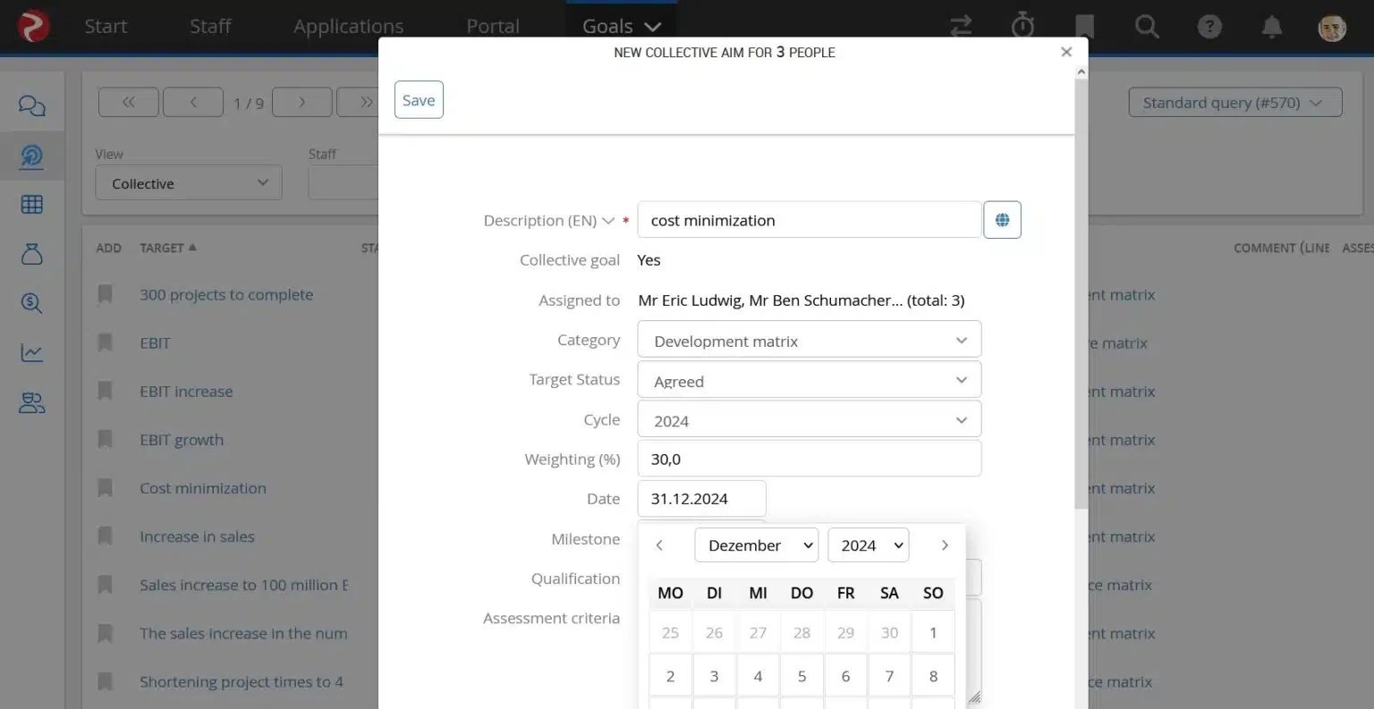Switch to the Portal menu item
The width and height of the screenshot is (1374, 709).
coord(492,26)
